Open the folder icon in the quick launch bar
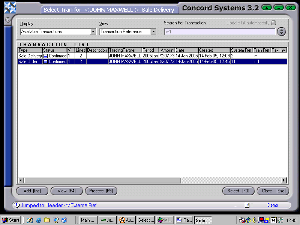 click(x=46, y=220)
